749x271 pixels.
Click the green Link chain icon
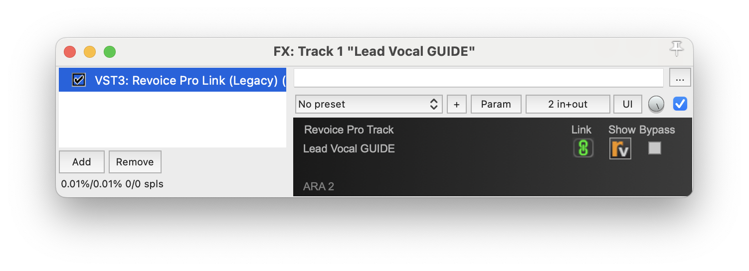(583, 148)
